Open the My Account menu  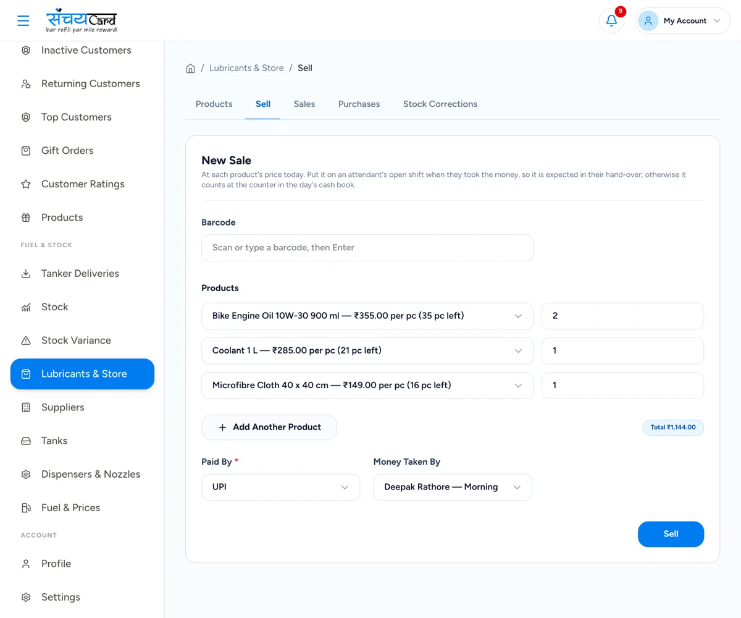(682, 20)
